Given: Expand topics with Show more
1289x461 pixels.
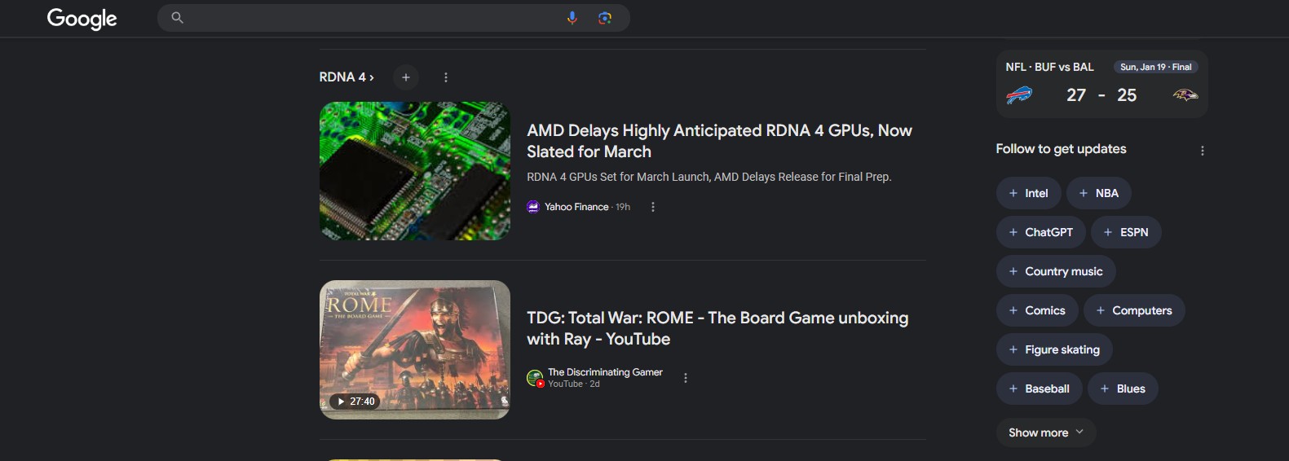Looking at the screenshot, I should (1045, 432).
